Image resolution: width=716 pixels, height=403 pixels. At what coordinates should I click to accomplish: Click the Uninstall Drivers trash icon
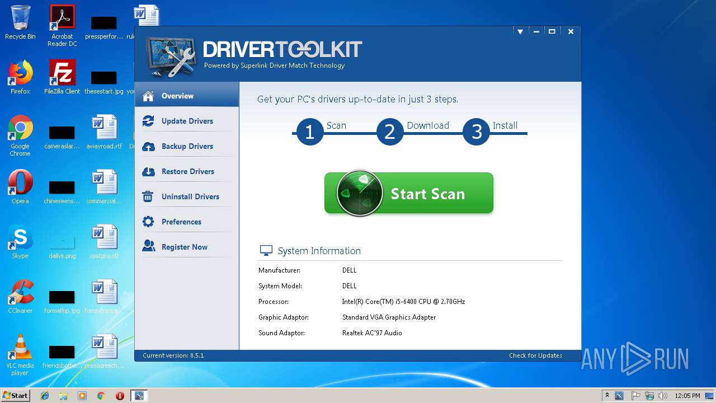[148, 196]
